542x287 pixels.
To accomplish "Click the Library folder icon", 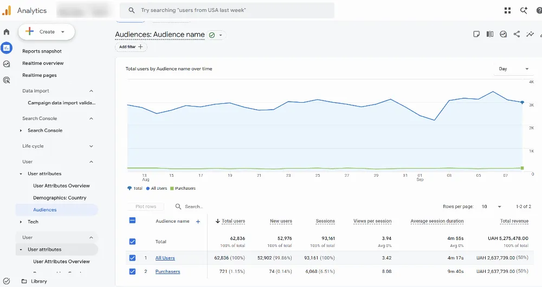I will tap(24, 281).
